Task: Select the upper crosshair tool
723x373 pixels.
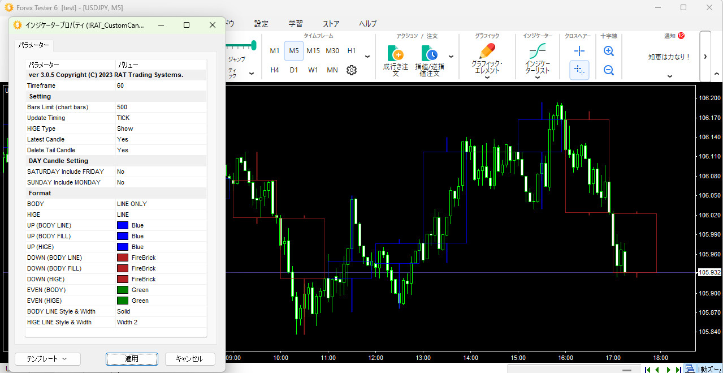Action: coord(579,51)
